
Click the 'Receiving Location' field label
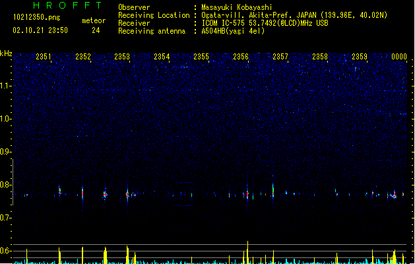coord(154,15)
